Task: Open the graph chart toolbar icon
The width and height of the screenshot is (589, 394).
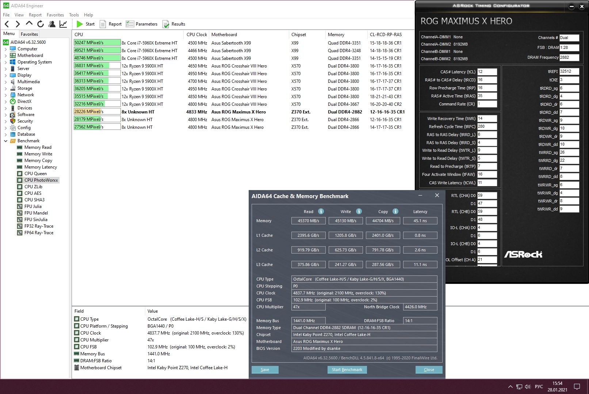Action: click(63, 24)
